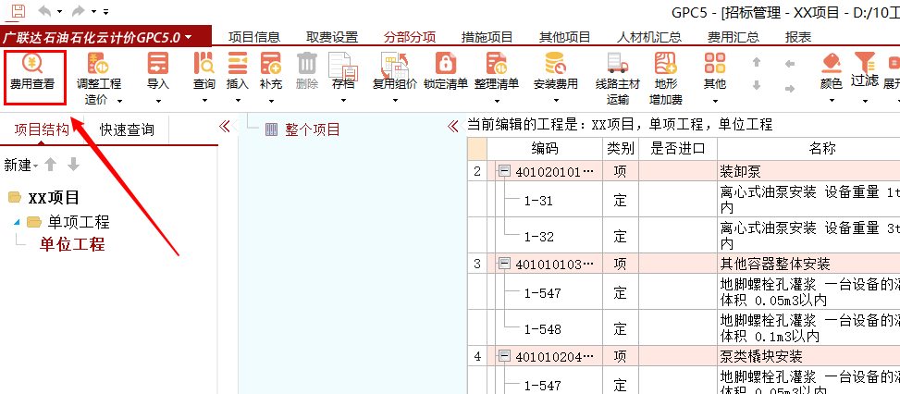Screen dimensions: 900x394
Task: Collapse the 整个项目 panel chevron
Action: tap(453, 126)
